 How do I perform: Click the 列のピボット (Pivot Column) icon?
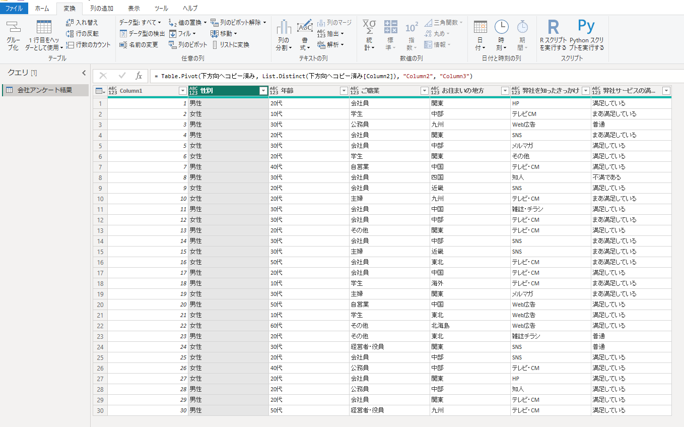[172, 45]
